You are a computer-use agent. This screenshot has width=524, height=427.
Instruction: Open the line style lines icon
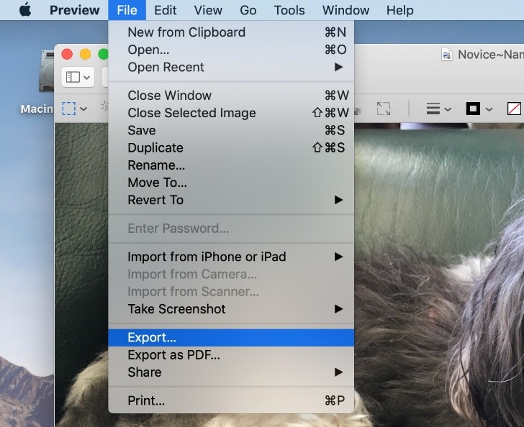click(x=433, y=109)
